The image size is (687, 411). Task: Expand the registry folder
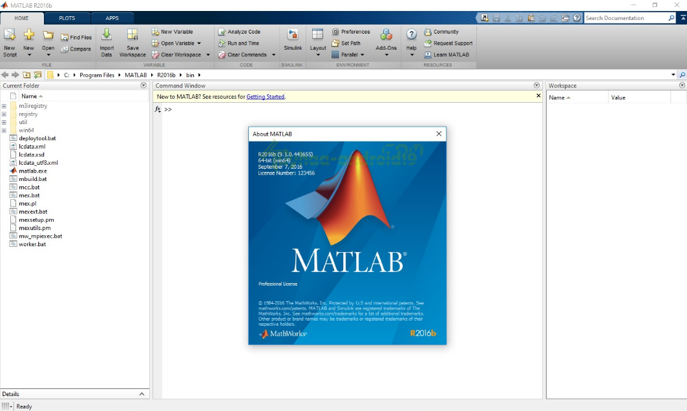point(4,114)
